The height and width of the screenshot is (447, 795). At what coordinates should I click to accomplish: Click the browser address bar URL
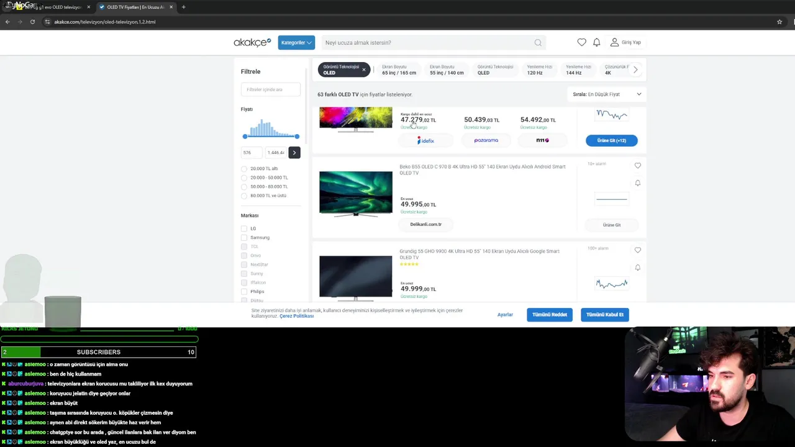[x=104, y=22]
